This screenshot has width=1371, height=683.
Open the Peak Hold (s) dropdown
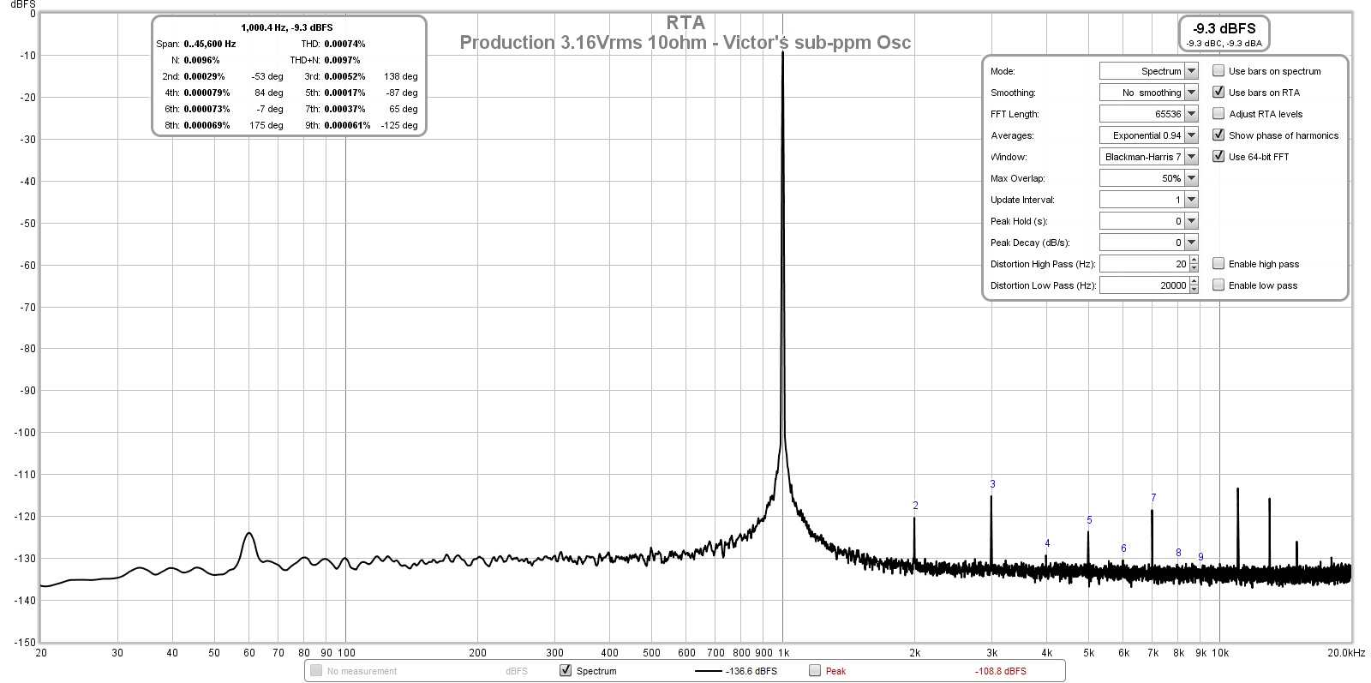(1148, 221)
